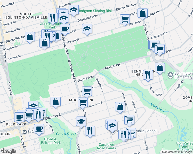The height and width of the screenshot is (154, 193).
Task: Click the shopping cart marker at St Clair Ave E intersection
Action: [83, 103]
